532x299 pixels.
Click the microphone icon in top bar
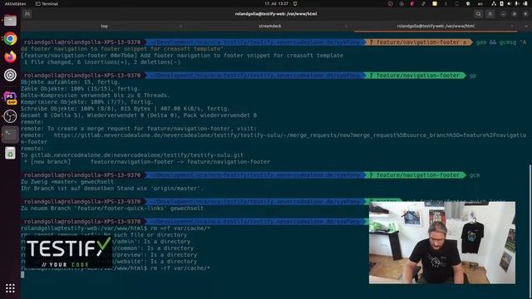[x=517, y=3]
